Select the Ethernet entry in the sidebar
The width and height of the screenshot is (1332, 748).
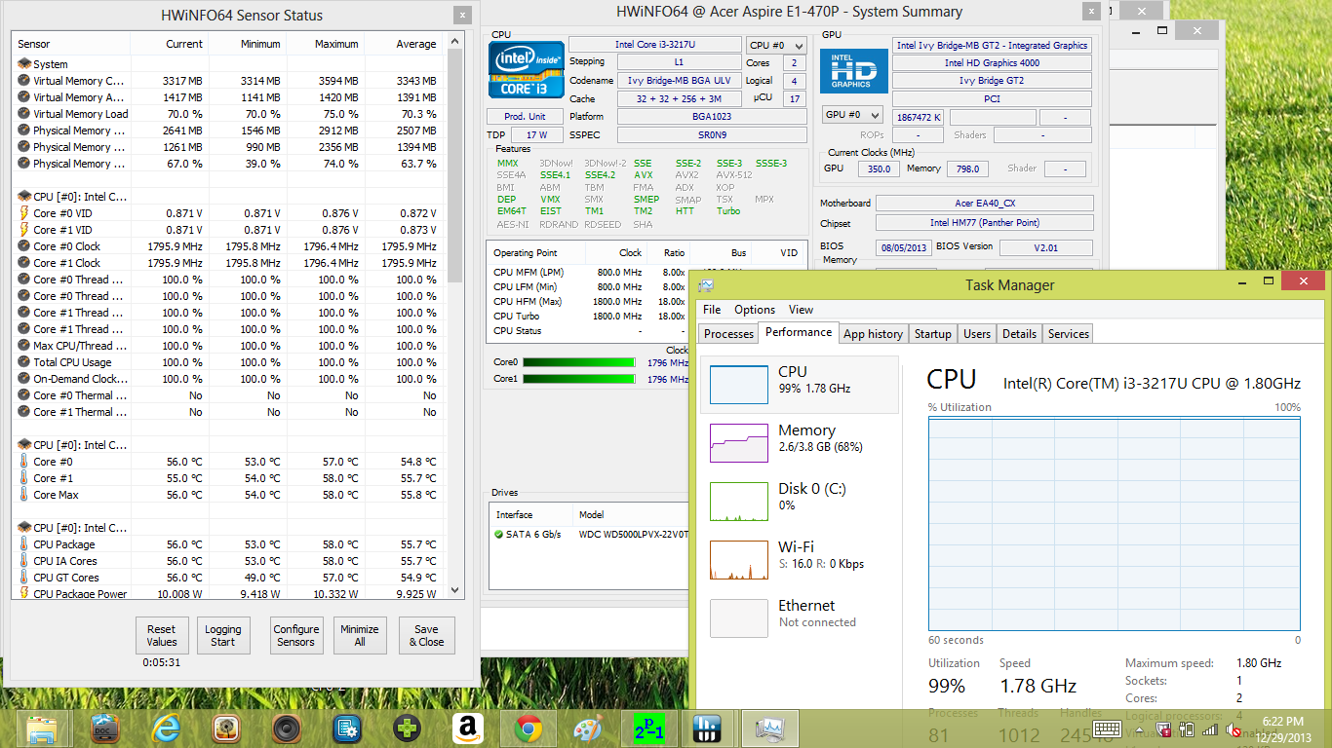(x=799, y=617)
